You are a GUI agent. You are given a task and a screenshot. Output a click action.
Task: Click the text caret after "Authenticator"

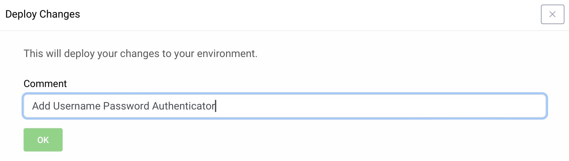(x=216, y=106)
